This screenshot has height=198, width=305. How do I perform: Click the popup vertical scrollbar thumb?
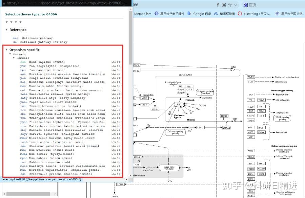130,37
